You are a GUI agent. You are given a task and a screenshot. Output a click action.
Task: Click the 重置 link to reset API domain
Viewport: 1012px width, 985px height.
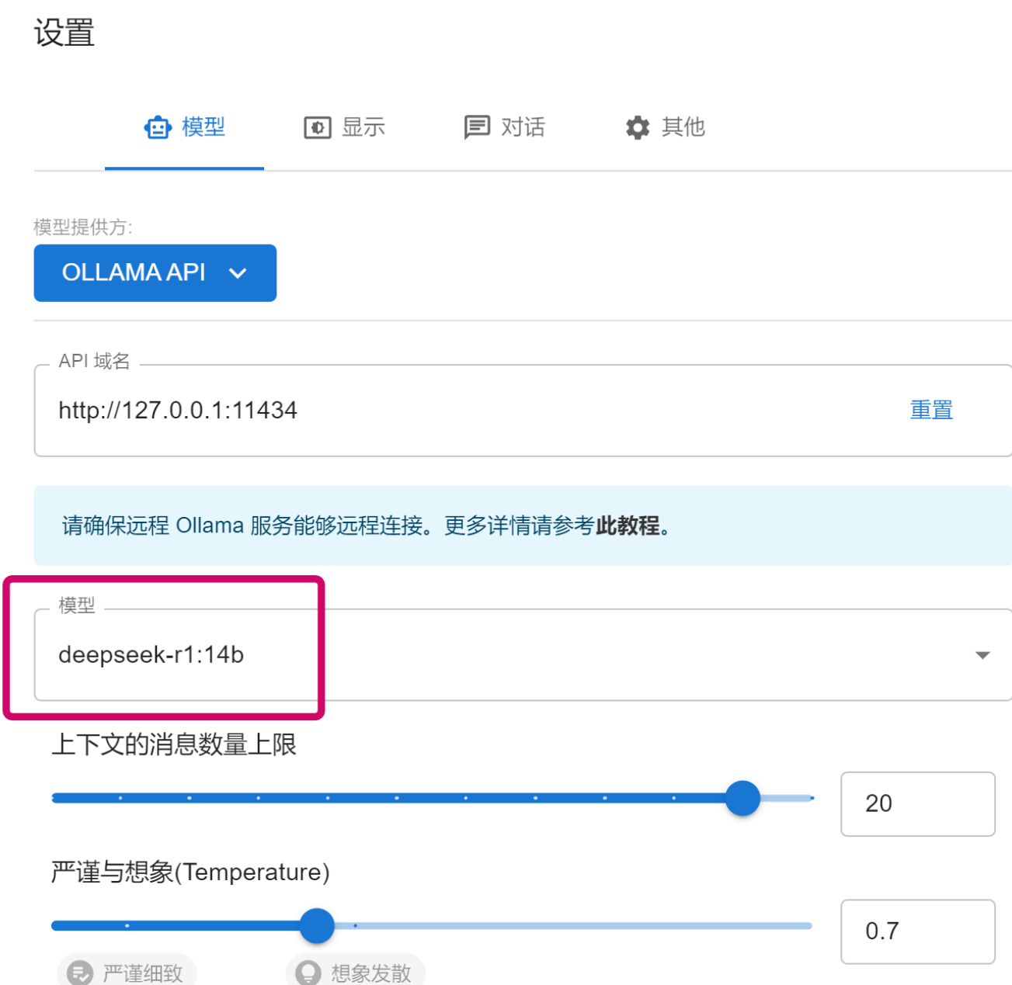(930, 410)
